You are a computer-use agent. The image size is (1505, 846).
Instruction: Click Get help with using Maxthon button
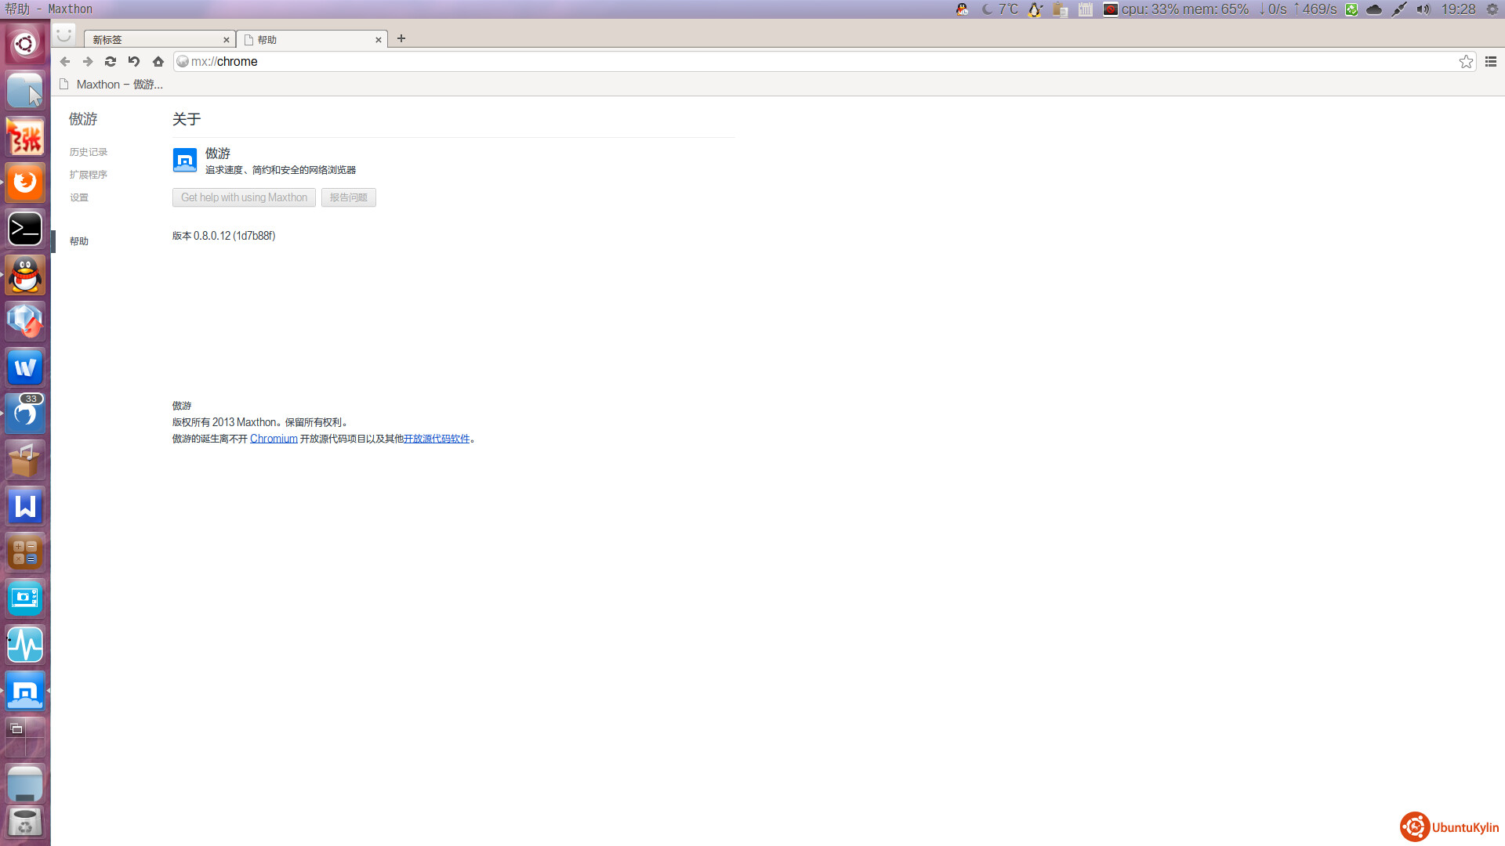[x=244, y=197]
